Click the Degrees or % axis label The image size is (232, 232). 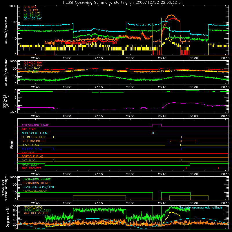pos(8,217)
